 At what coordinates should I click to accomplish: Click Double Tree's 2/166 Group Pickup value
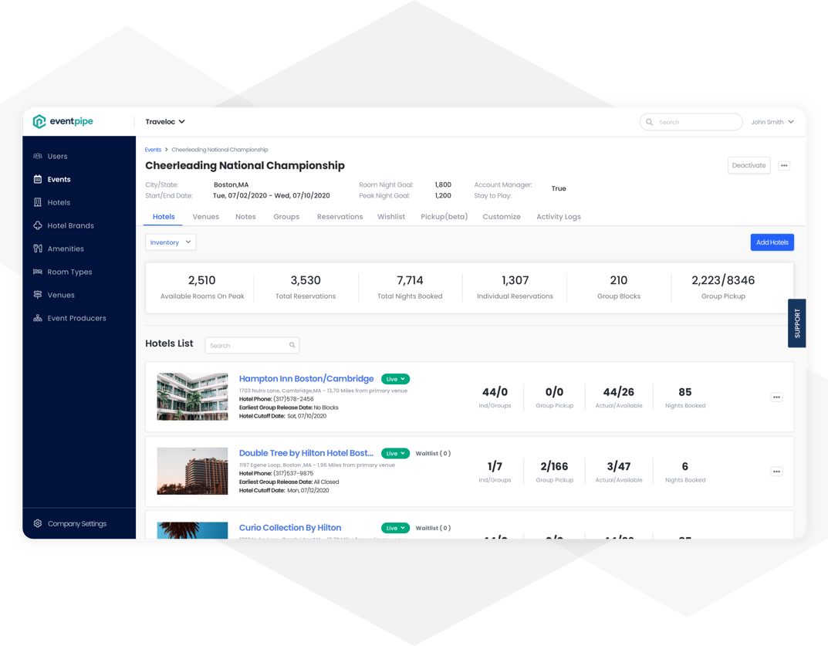[x=555, y=466]
